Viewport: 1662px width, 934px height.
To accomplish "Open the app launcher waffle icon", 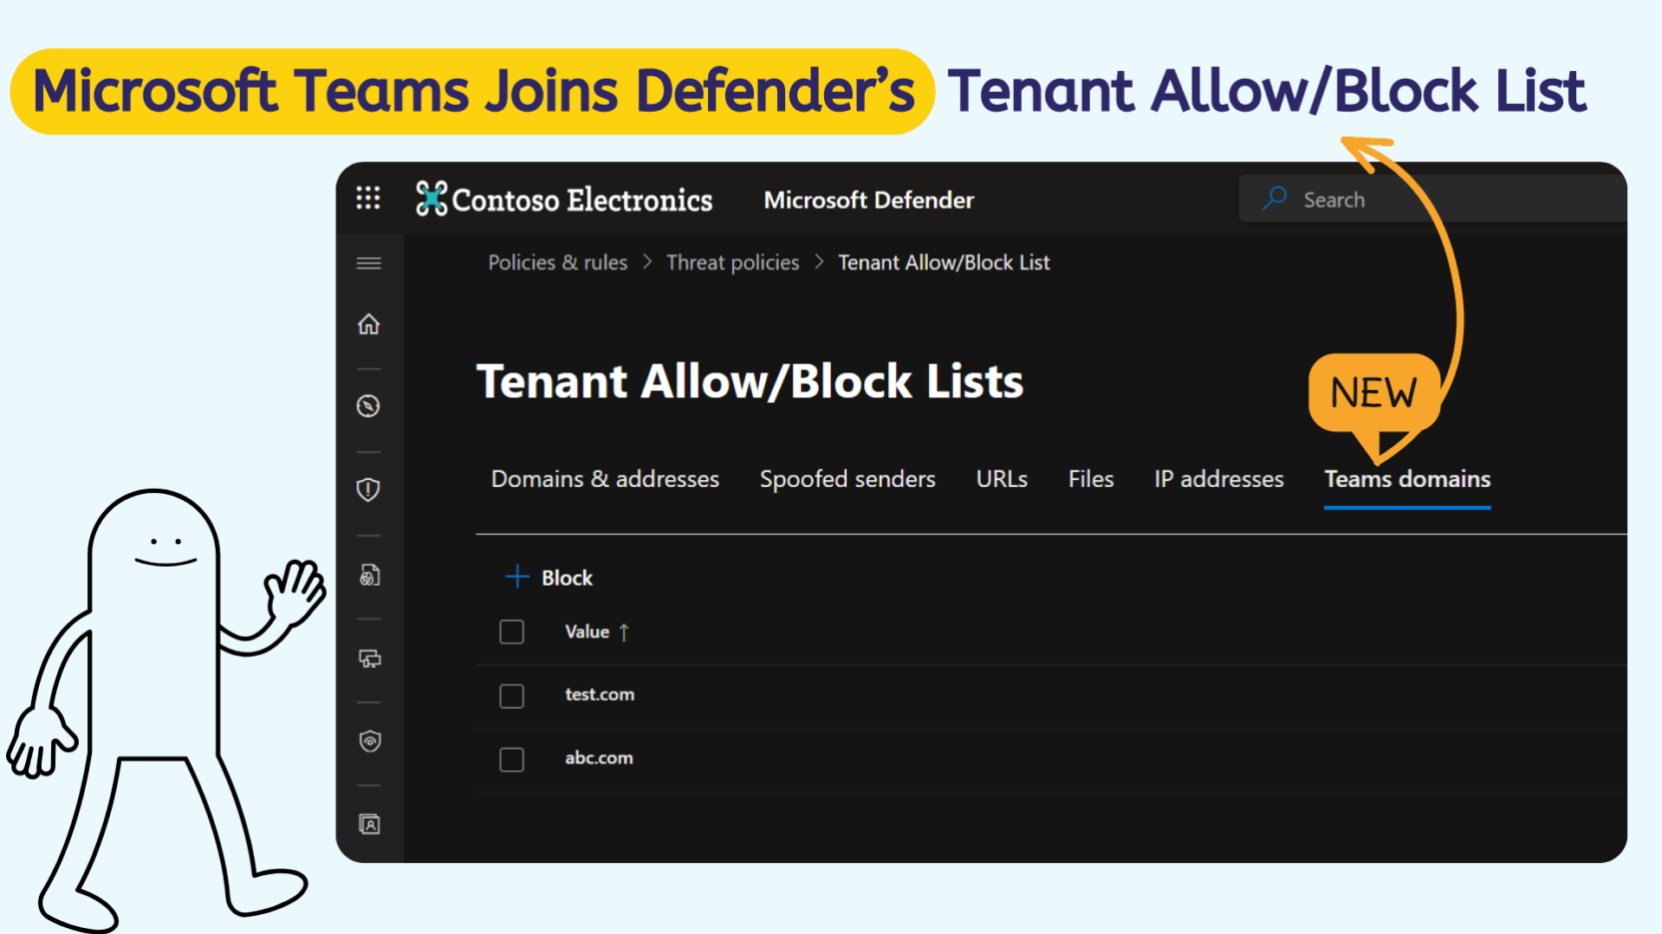I will point(369,198).
